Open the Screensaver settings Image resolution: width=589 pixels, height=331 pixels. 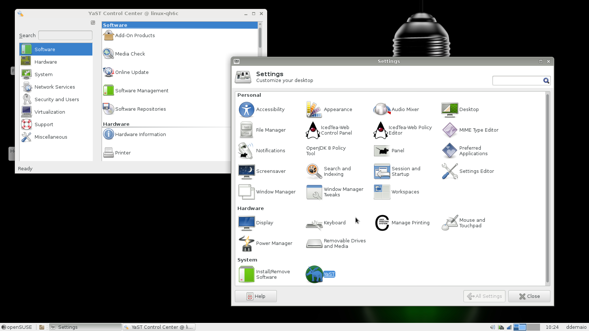click(x=246, y=171)
